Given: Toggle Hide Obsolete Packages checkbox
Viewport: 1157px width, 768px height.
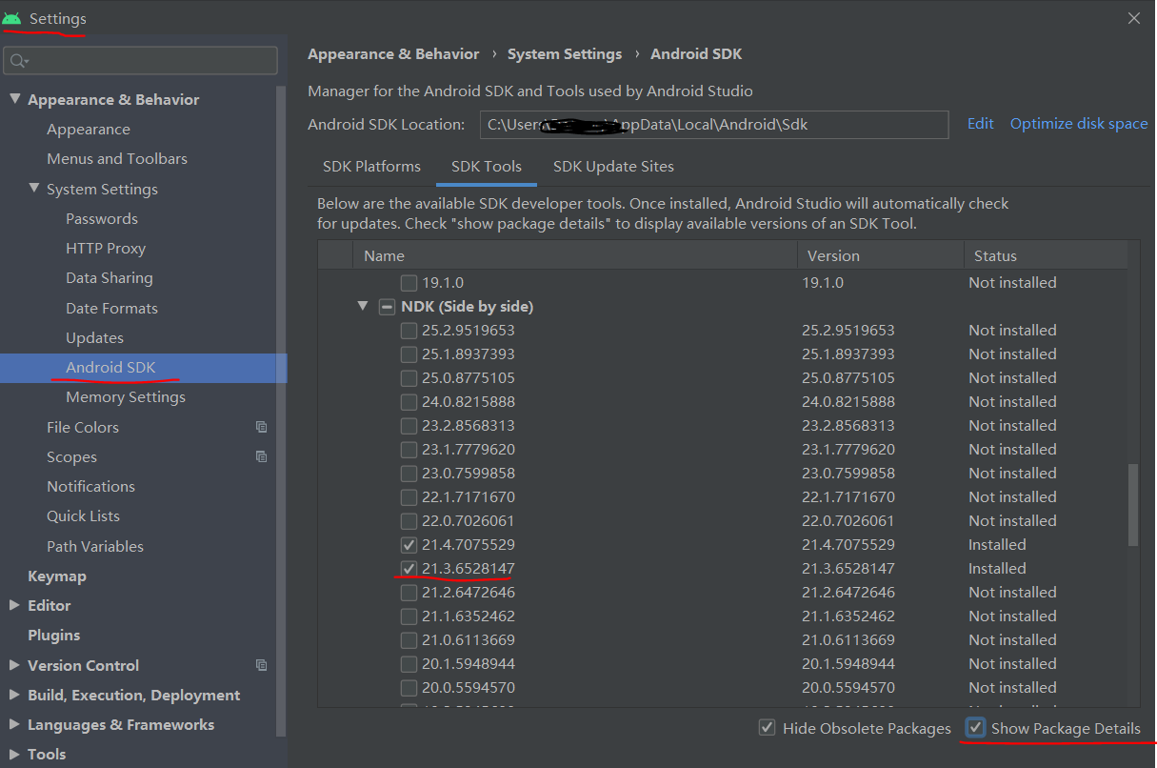Looking at the screenshot, I should [x=767, y=728].
